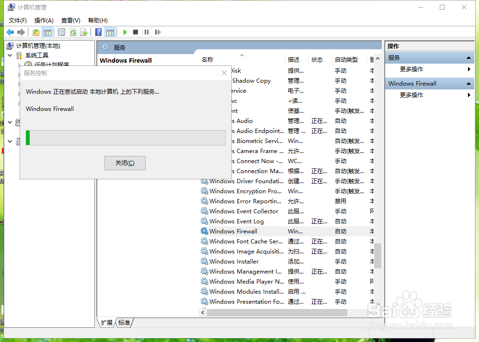Select 计算机管理(本地) in the tree
479x342 pixels.
click(x=38, y=46)
